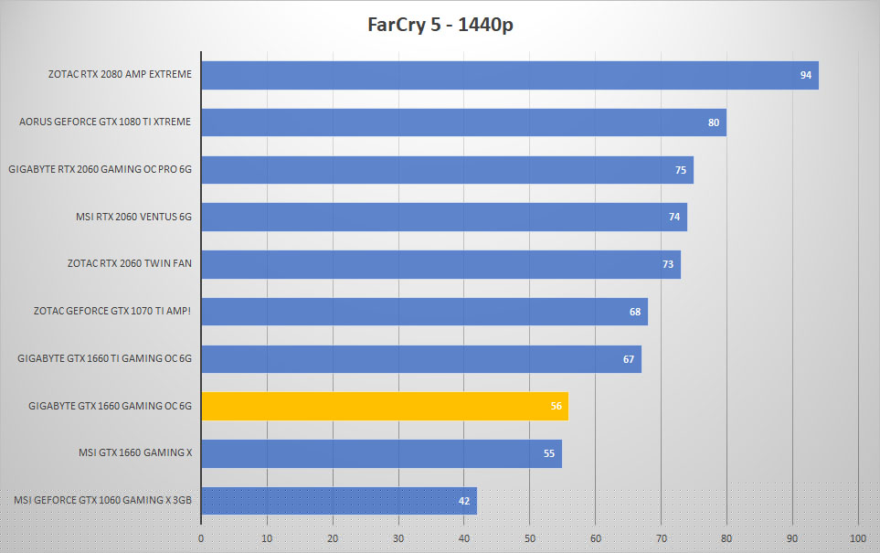The image size is (880, 553).
Task: Click the bar with value 74
Action: click(444, 218)
